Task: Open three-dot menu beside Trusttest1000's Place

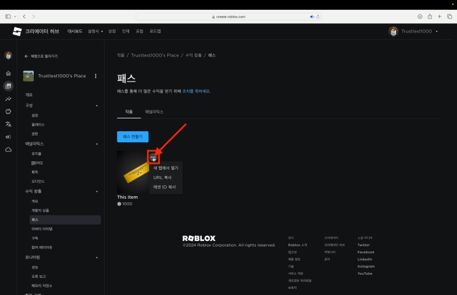Action: [x=95, y=76]
